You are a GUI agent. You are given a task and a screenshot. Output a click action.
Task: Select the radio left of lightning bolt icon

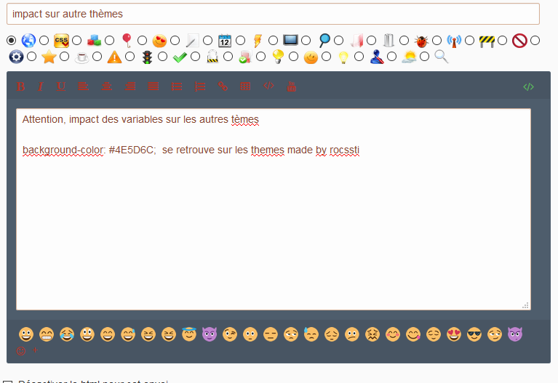pos(241,40)
